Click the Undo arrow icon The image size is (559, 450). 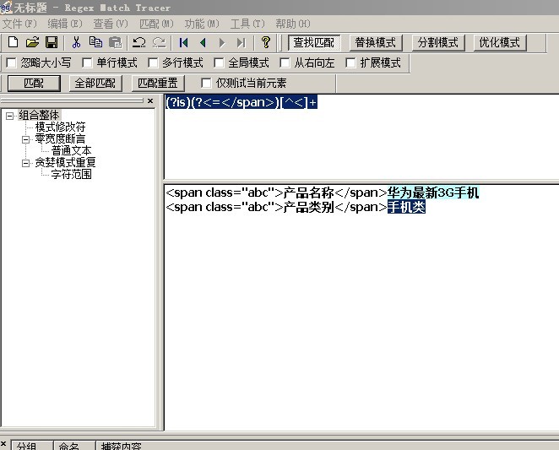pyautogui.click(x=139, y=42)
